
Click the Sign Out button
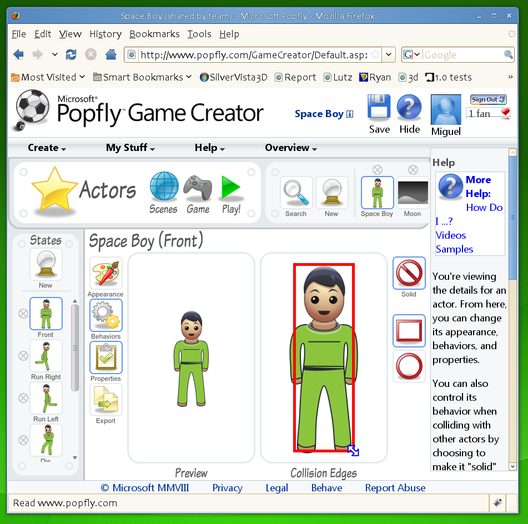488,100
